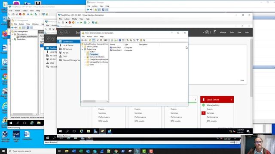Screen dimensions: 275x154
Task: Click Hide link in Server Manager welcome tile
Action: point(242,80)
